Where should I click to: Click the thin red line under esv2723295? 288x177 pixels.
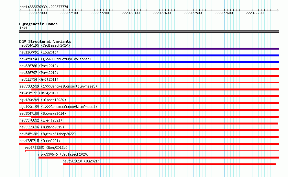tap(152, 150)
